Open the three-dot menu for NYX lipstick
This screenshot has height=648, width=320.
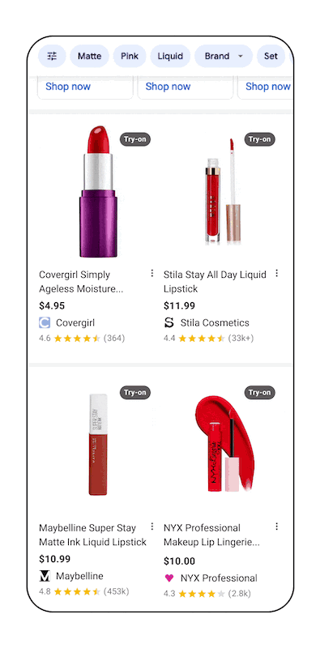point(276,526)
